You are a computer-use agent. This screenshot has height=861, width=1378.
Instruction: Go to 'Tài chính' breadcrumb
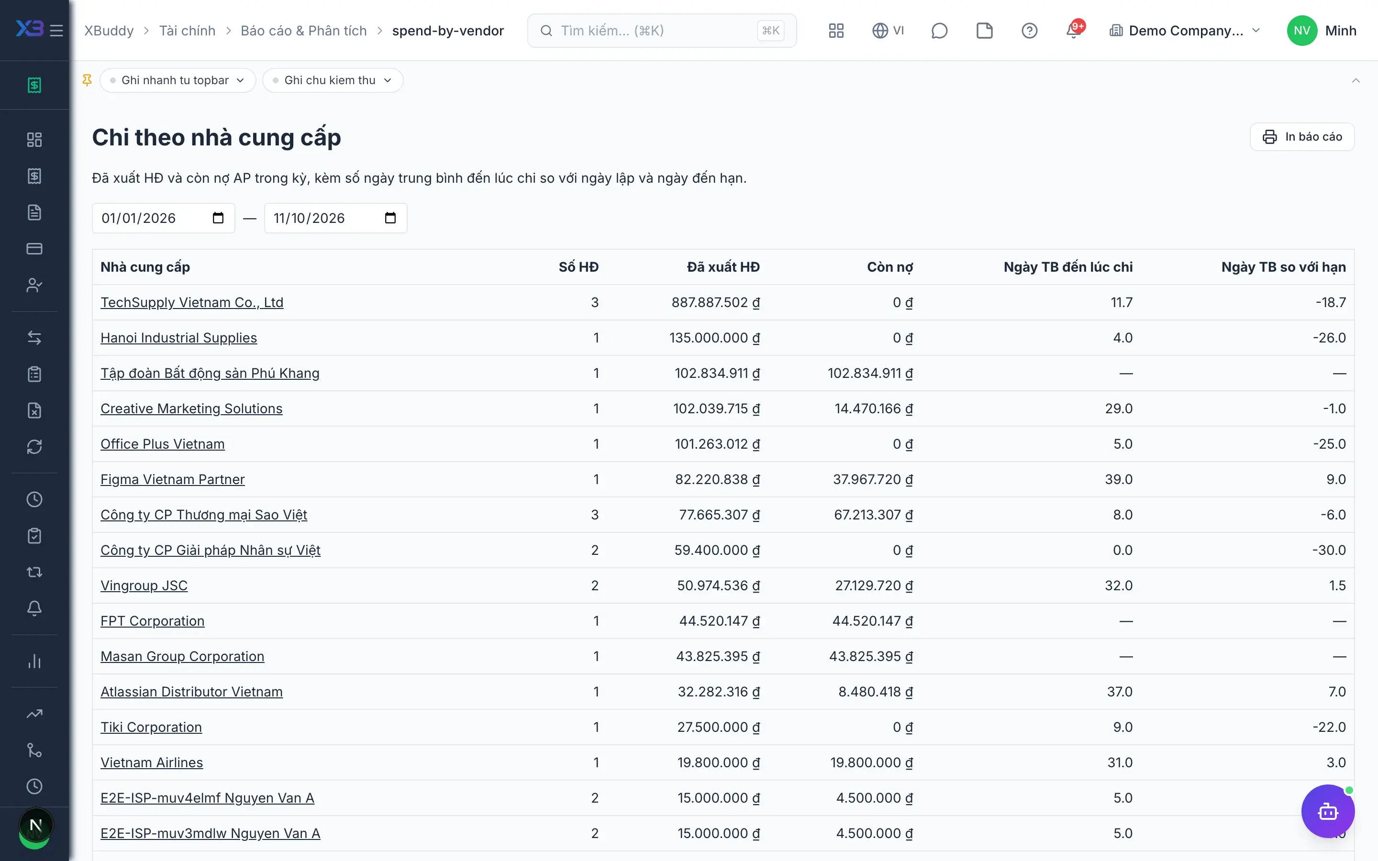click(x=188, y=31)
